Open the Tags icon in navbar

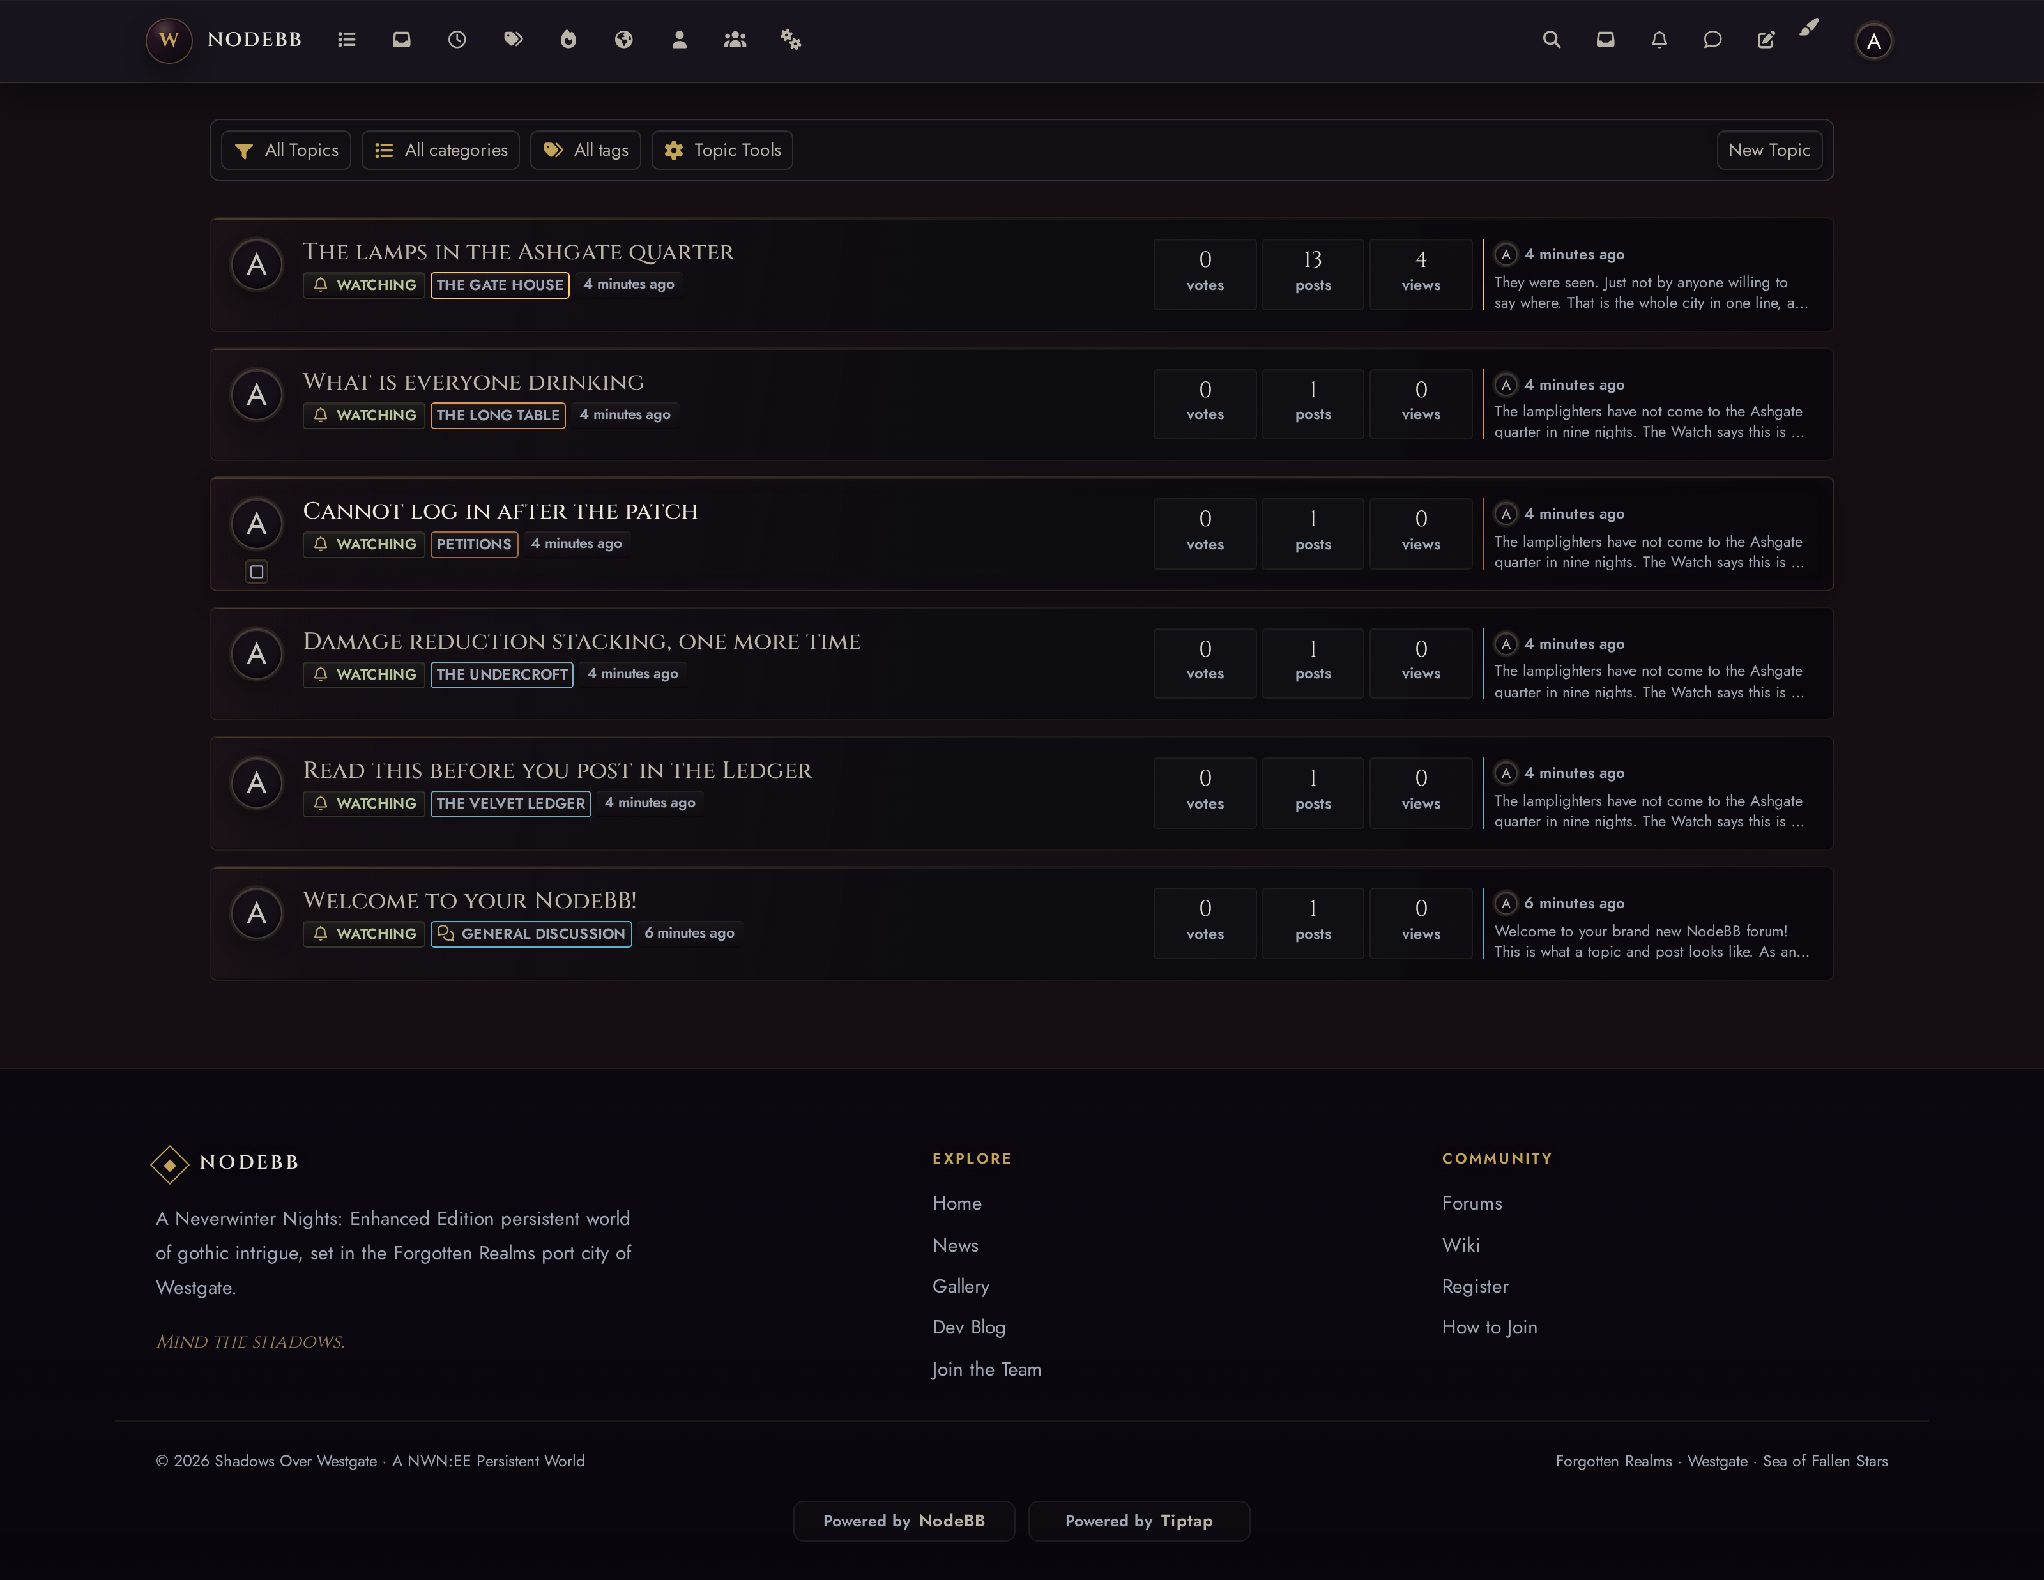(513, 40)
